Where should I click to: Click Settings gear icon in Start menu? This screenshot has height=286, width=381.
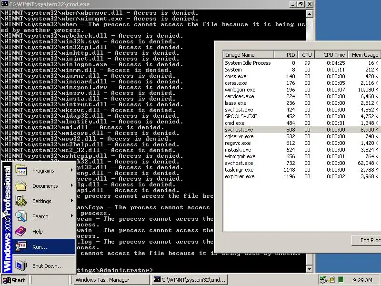(x=21, y=201)
